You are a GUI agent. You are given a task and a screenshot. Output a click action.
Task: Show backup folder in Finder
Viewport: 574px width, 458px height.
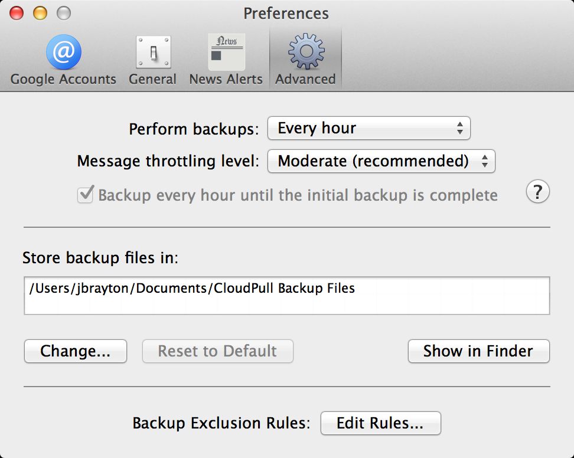coord(479,351)
